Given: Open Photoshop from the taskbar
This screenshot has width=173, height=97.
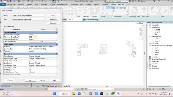Looking at the screenshot, I should point(102,94).
